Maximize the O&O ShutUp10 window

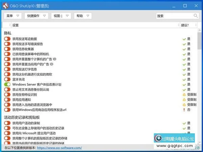[x=185, y=6]
